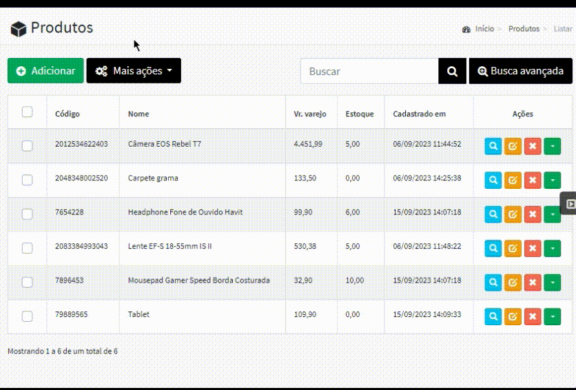Select the Lente EF-S 18-55mm checkbox

[27, 248]
